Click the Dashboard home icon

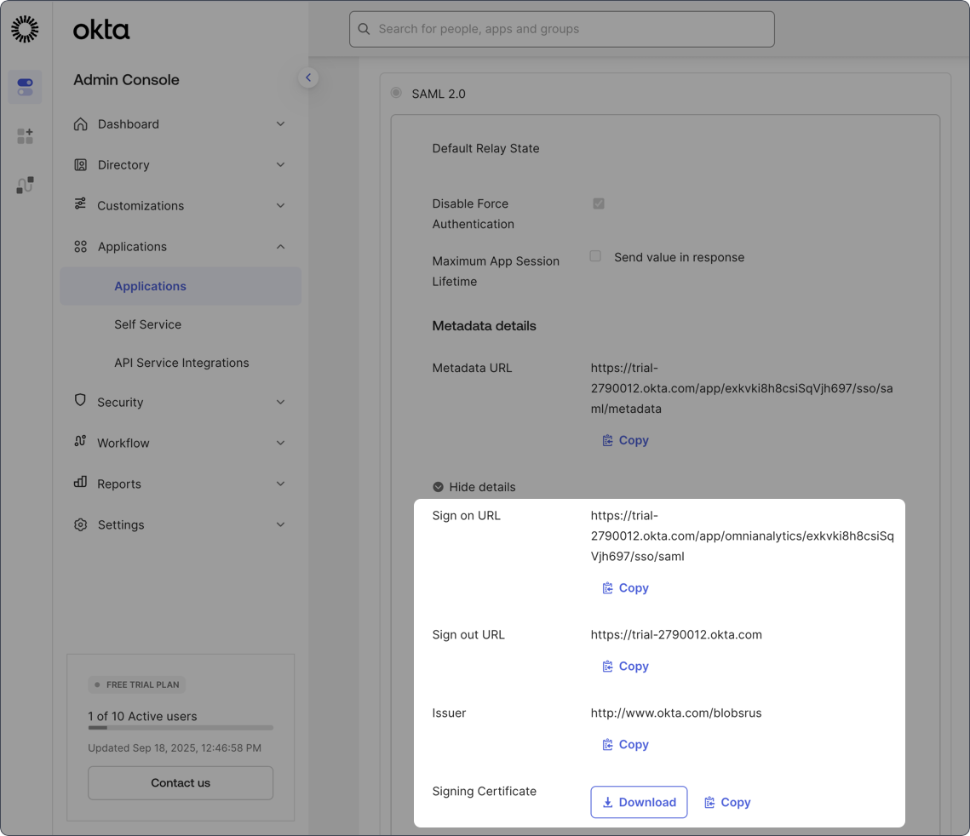(81, 124)
